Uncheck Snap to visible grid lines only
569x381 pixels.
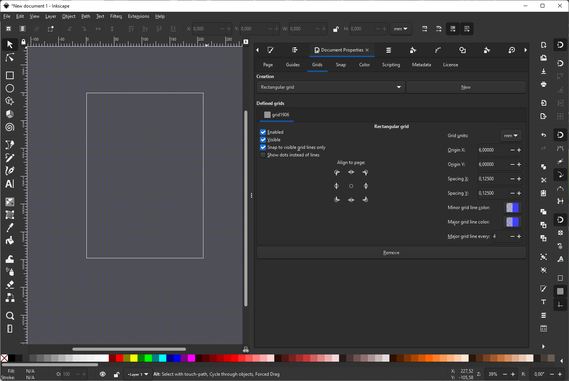coord(263,147)
